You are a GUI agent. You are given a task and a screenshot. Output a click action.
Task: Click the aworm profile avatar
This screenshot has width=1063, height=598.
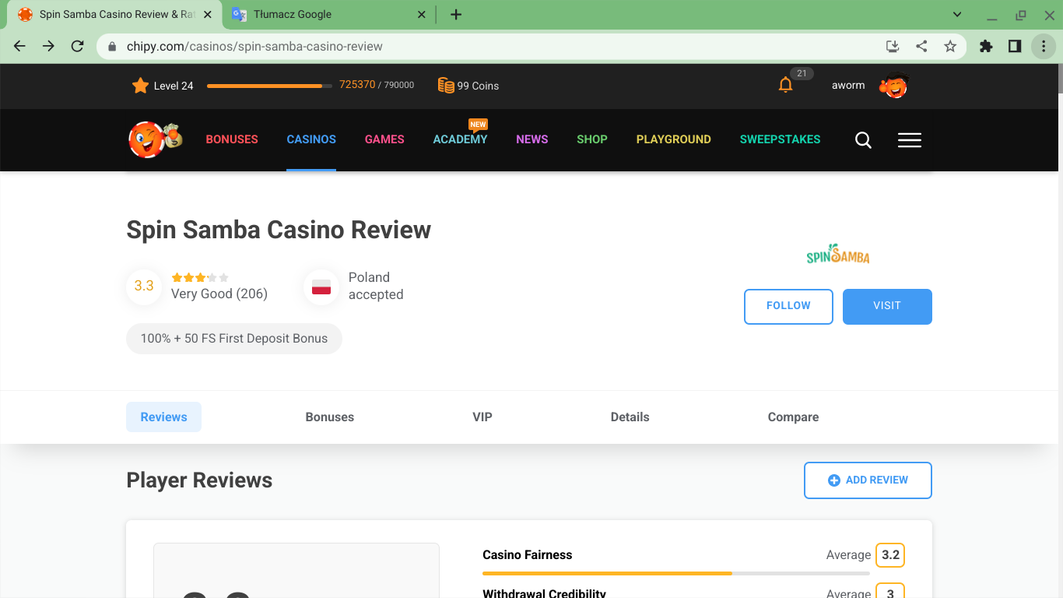point(894,86)
